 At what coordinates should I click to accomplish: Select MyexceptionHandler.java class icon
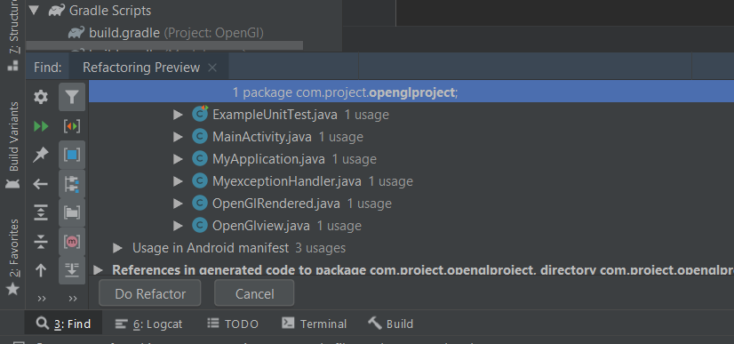coord(200,181)
